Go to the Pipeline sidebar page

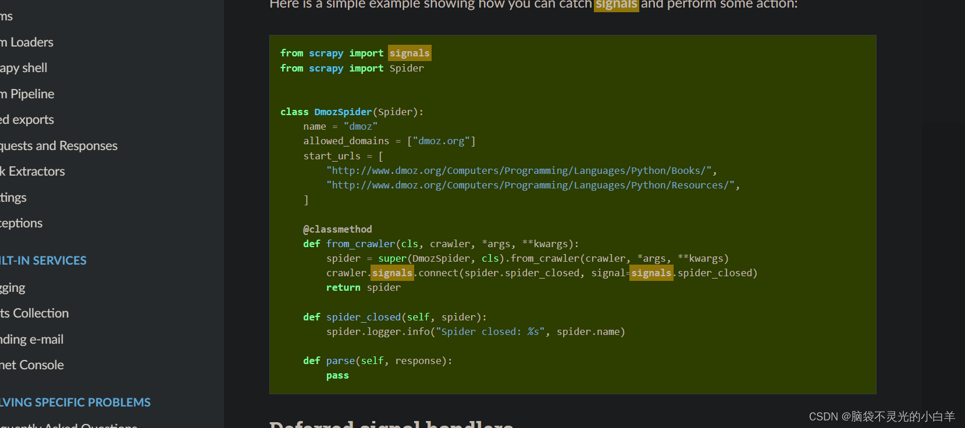27,94
